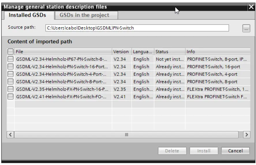
Task: Click the Delete button
Action: [x=172, y=151]
